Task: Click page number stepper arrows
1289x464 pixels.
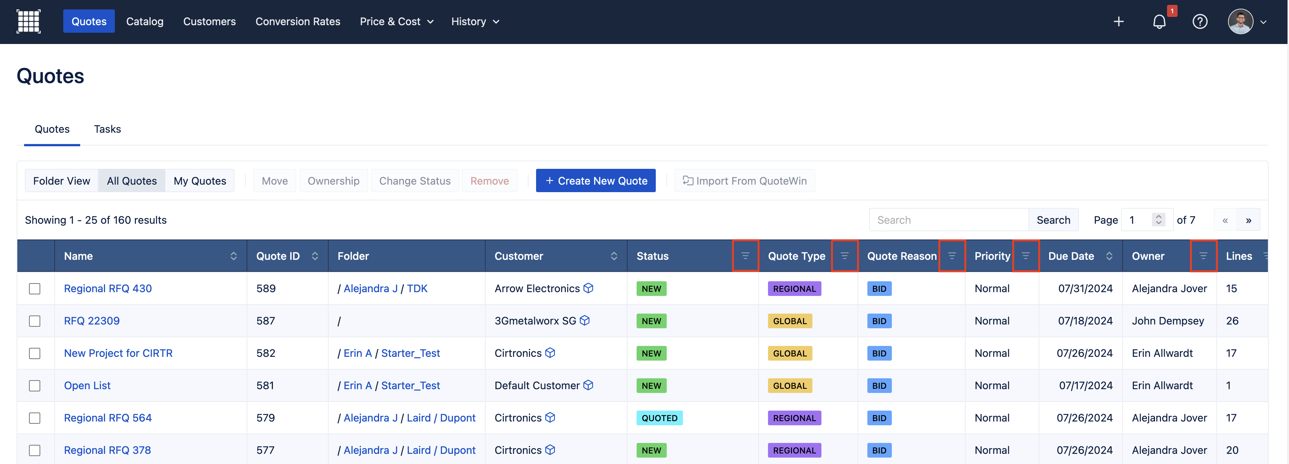Action: tap(1158, 220)
